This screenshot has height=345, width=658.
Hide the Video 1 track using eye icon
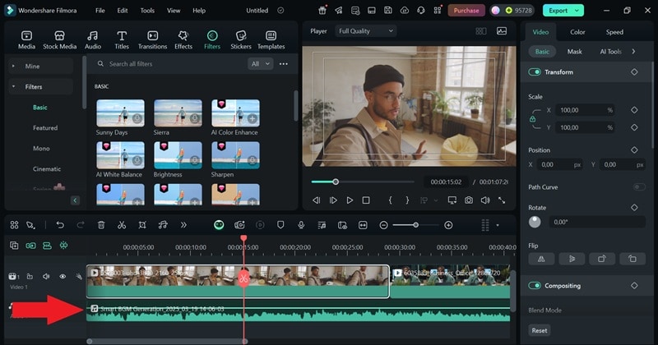[63, 277]
